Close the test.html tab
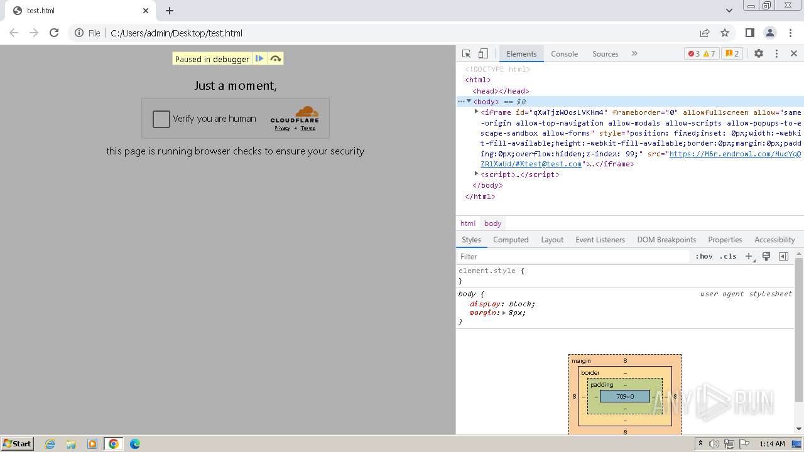 click(x=146, y=11)
